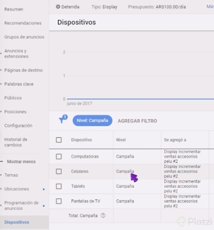
Task: Click the Detenida status circle icon
Action: [x=58, y=7]
